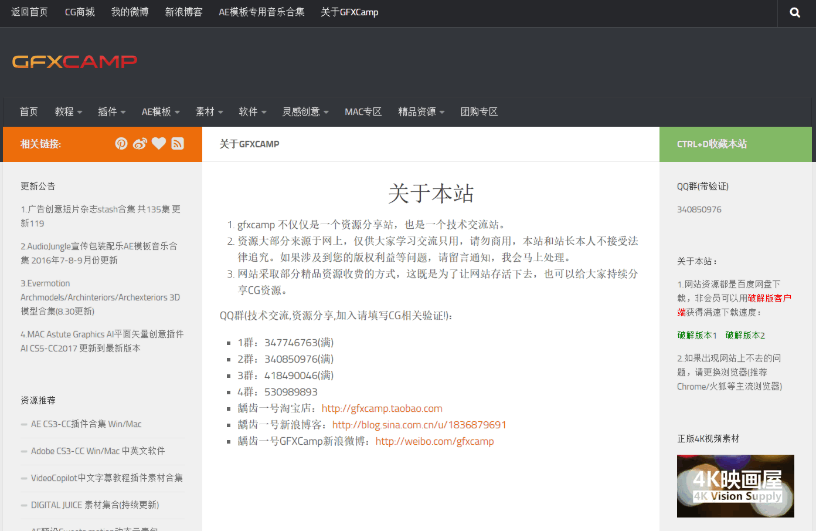Viewport: 816px width, 531px height.
Task: Click the 破解版本1 green link
Action: click(x=696, y=335)
